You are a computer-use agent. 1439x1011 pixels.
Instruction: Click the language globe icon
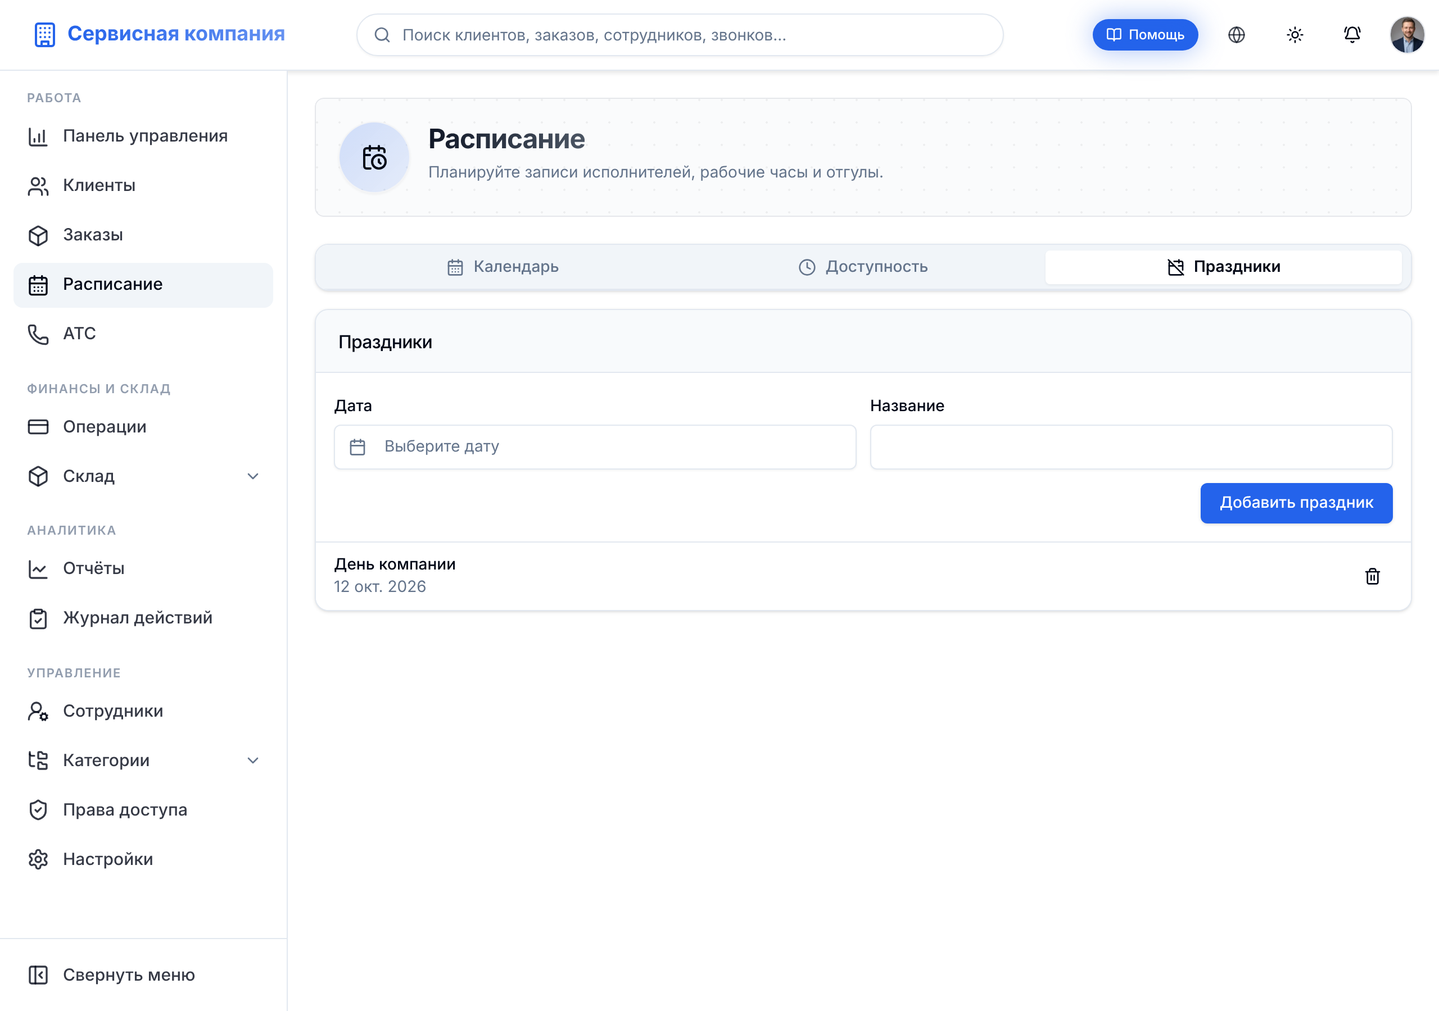pos(1236,35)
